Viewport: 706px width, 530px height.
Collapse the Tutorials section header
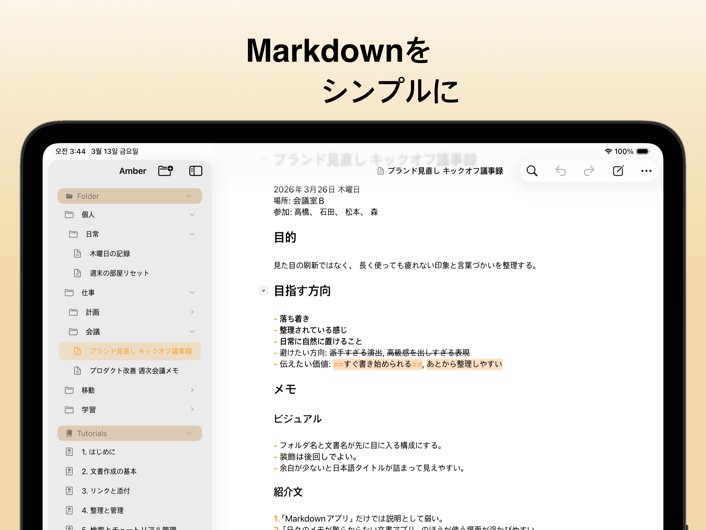coord(188,433)
